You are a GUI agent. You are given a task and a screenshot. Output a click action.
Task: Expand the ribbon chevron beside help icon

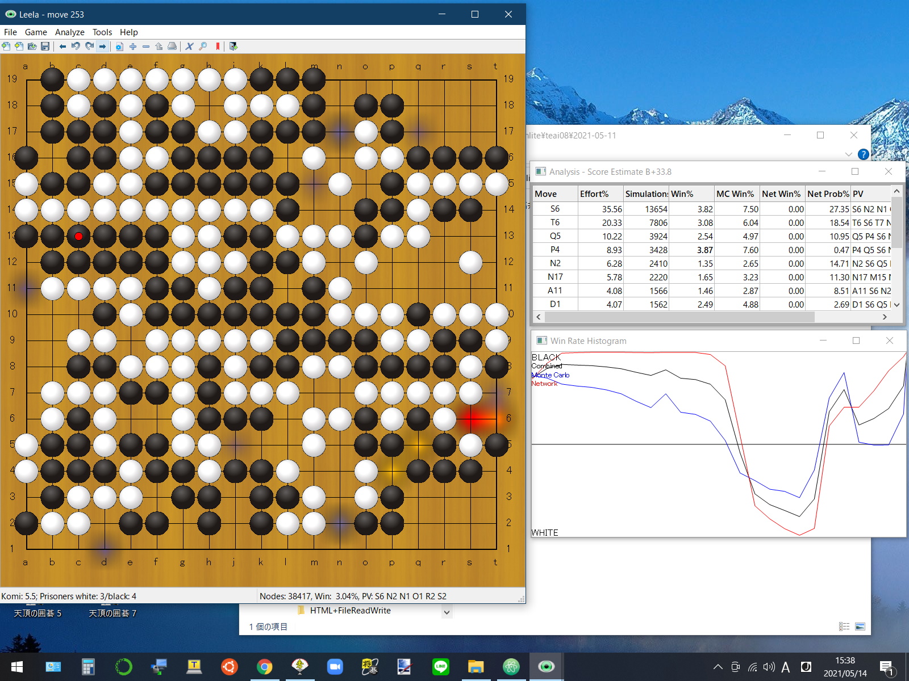848,154
